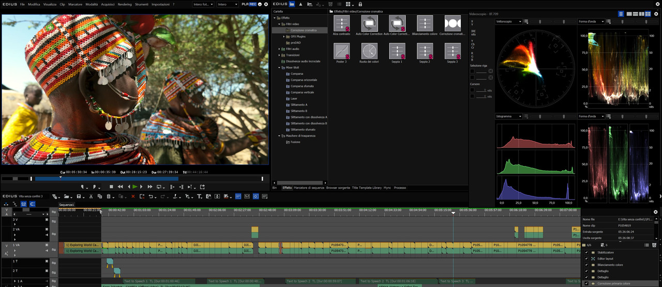Switch to the Browser sorgente tab
The height and width of the screenshot is (287, 662).
pos(338,188)
